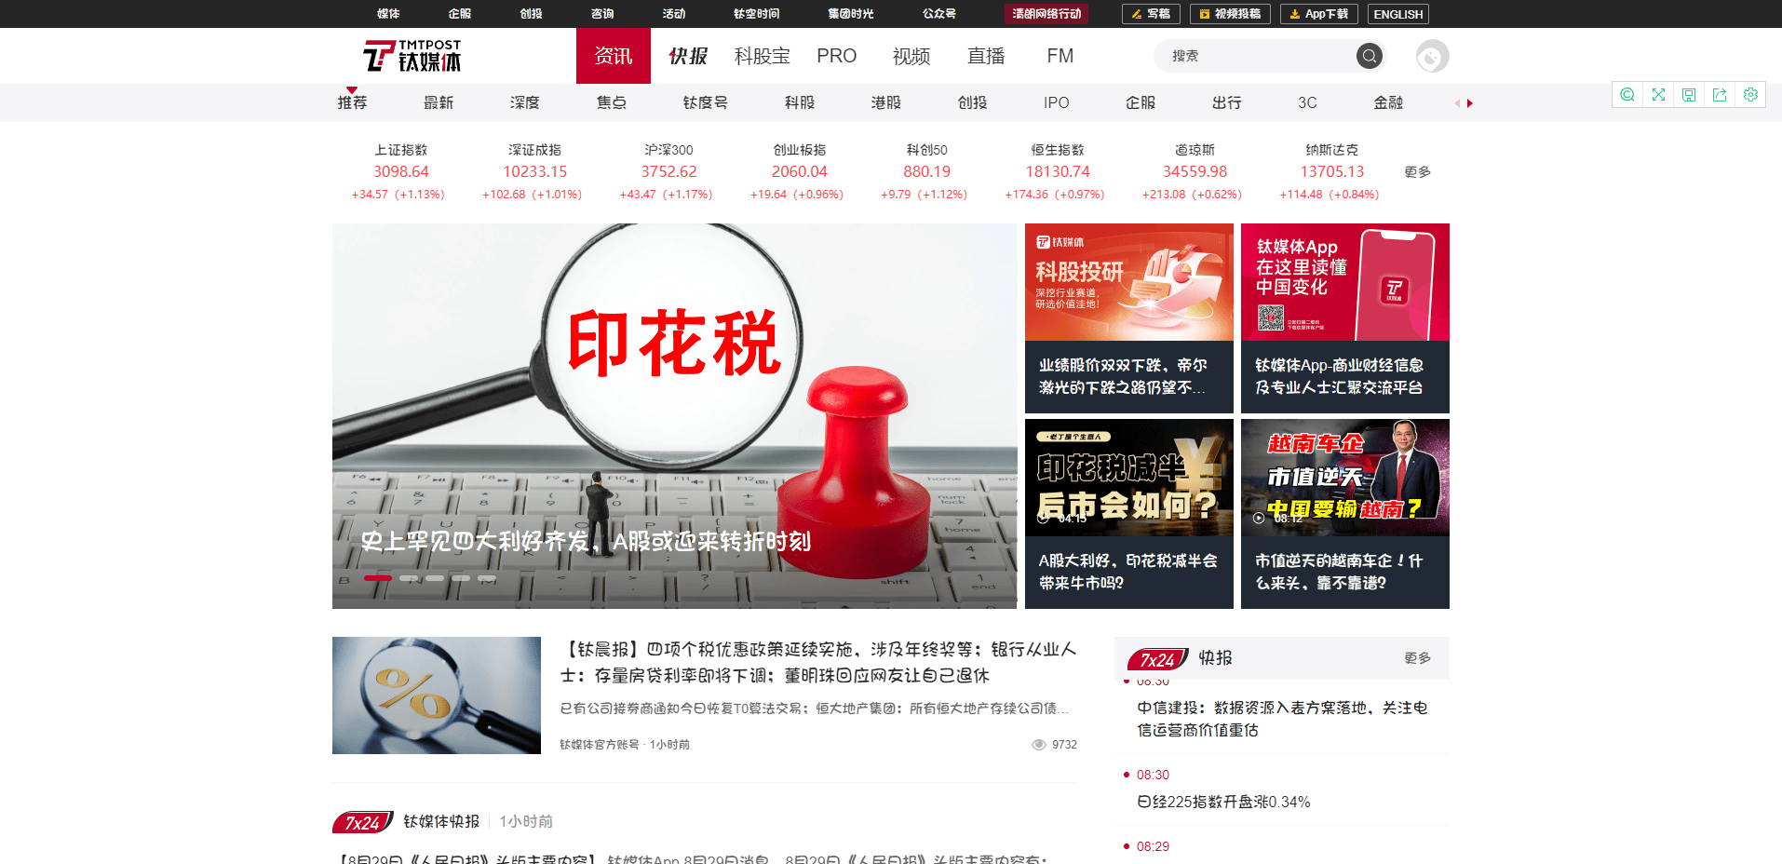Open the user avatar profile icon
This screenshot has height=864, width=1782.
point(1432,57)
